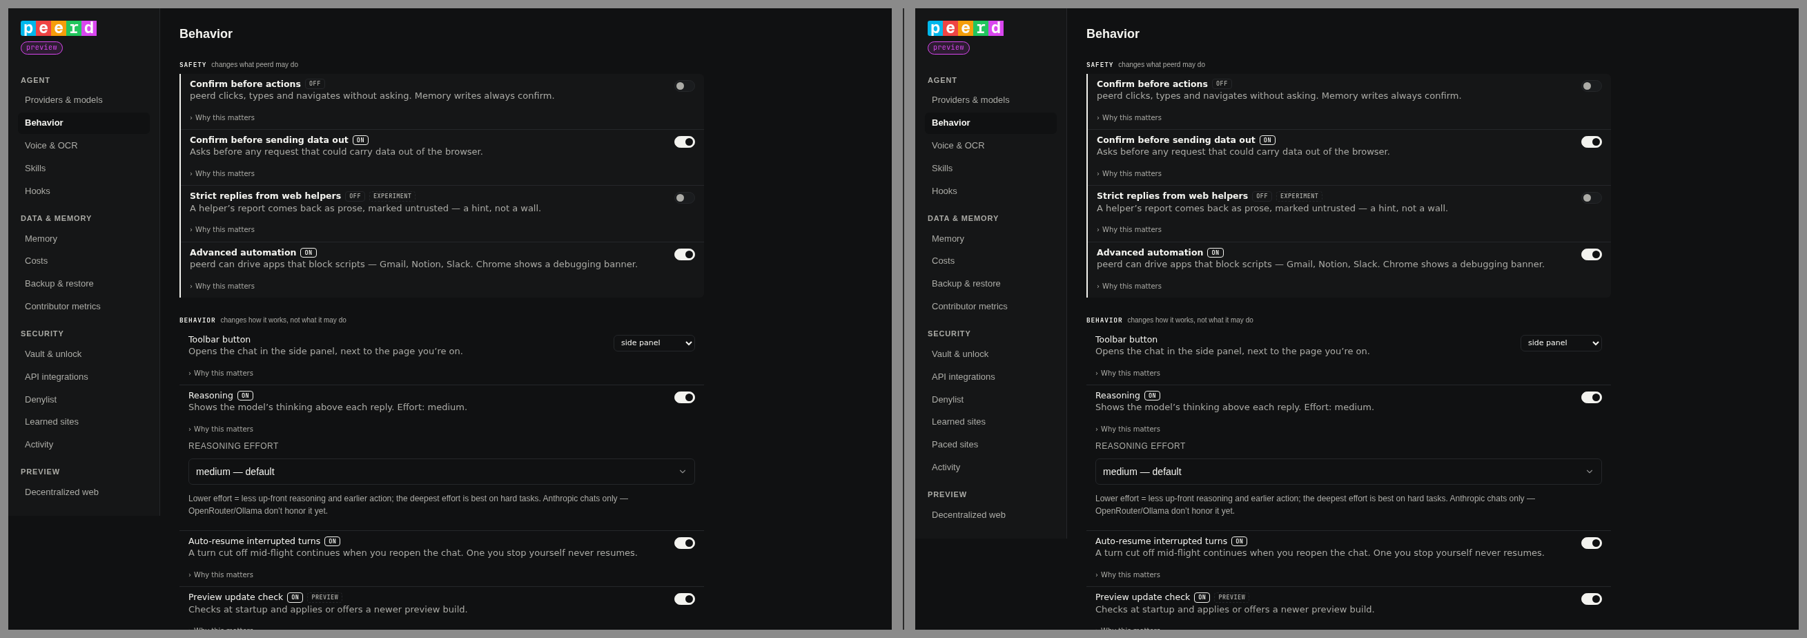Expand Why this matters under Confirm before sending, right pane
Viewport: 1807px width, 638px height.
(1129, 174)
